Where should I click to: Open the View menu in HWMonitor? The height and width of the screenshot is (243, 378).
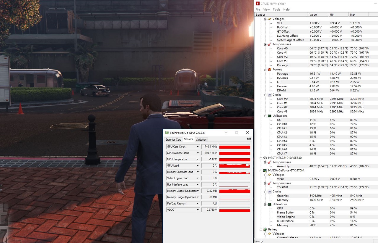pos(266,9)
